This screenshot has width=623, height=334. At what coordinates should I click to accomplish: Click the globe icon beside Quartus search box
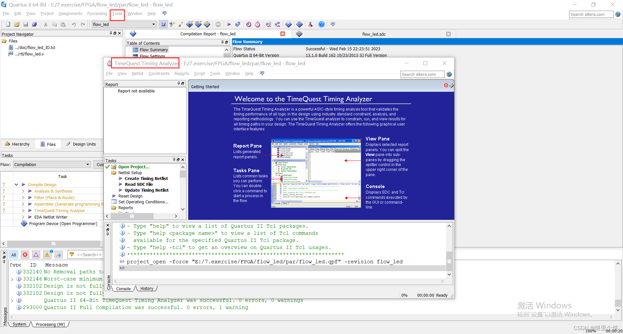point(618,14)
